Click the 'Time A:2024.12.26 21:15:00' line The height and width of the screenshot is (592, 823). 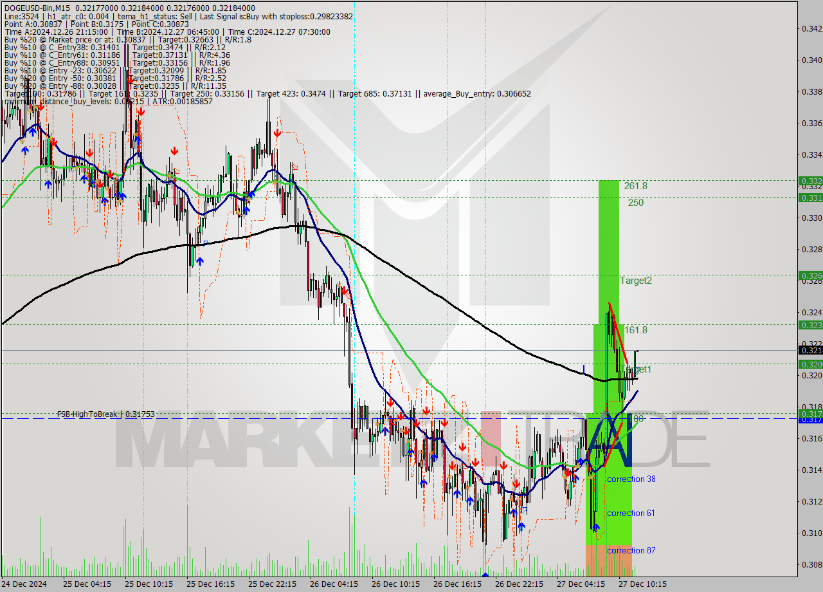coord(167,32)
